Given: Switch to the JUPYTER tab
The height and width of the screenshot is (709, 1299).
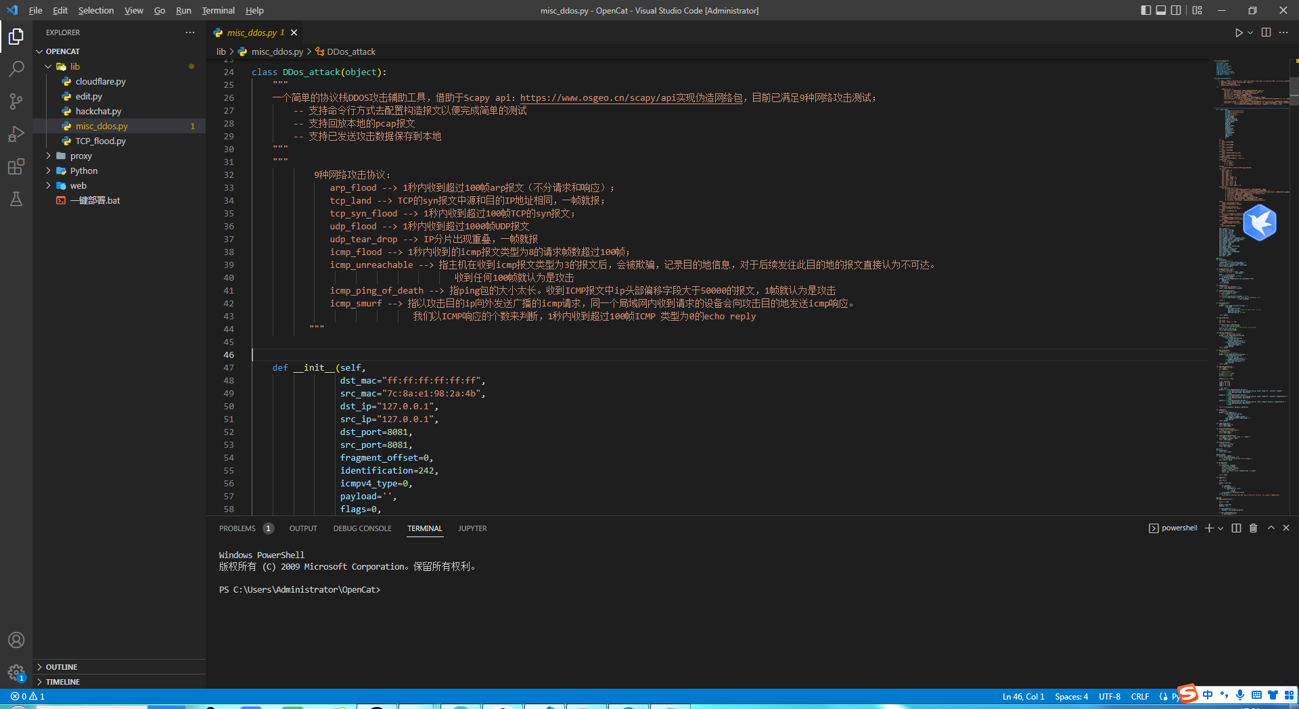Looking at the screenshot, I should tap(472, 528).
